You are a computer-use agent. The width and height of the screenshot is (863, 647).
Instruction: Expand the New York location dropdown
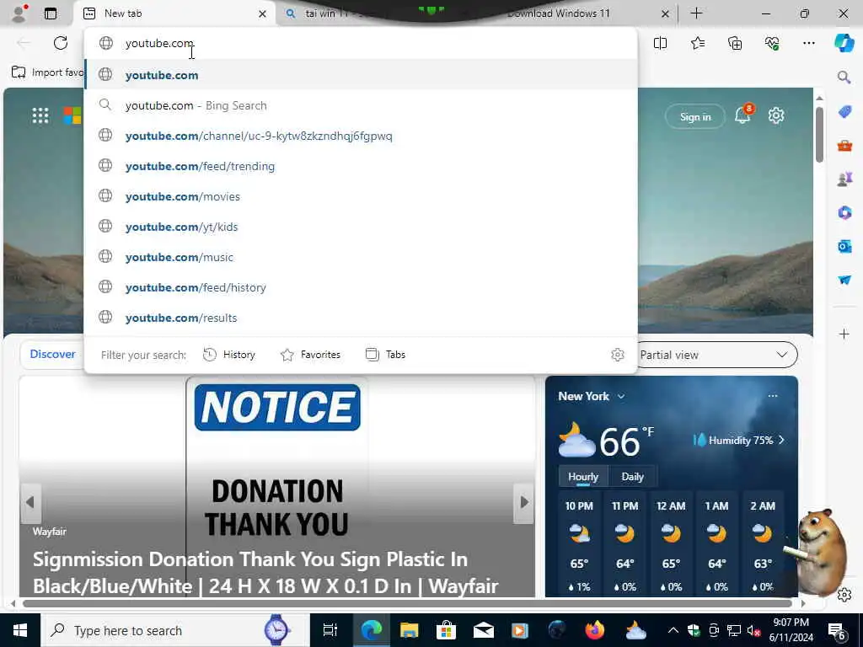[621, 396]
